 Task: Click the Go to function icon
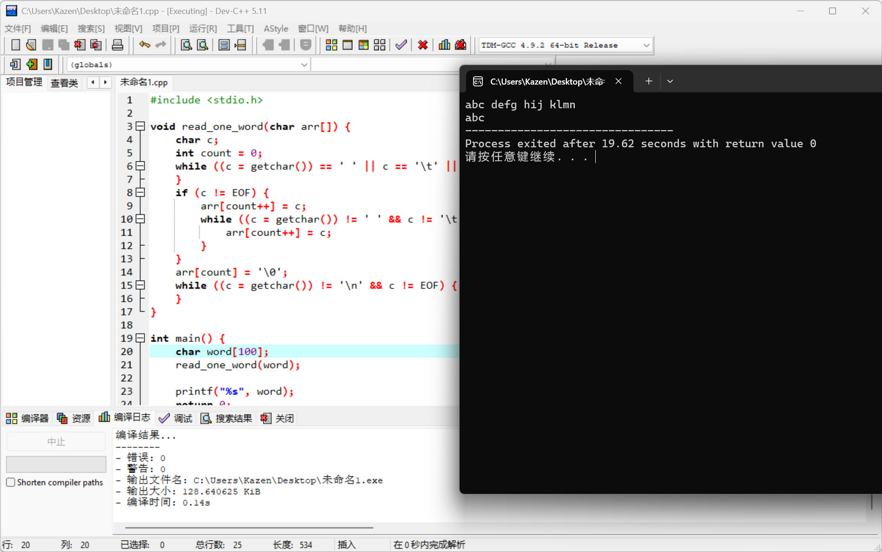(224, 45)
